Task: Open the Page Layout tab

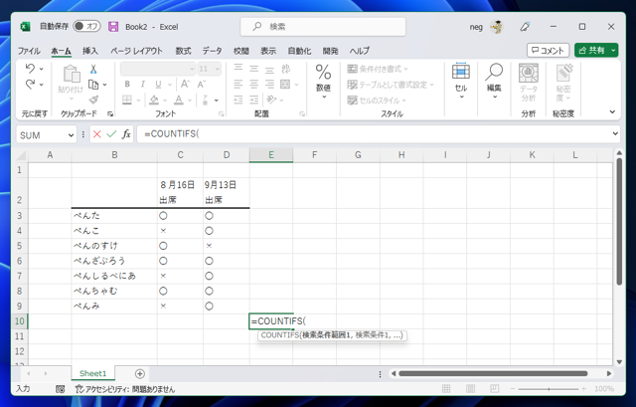Action: click(x=136, y=51)
